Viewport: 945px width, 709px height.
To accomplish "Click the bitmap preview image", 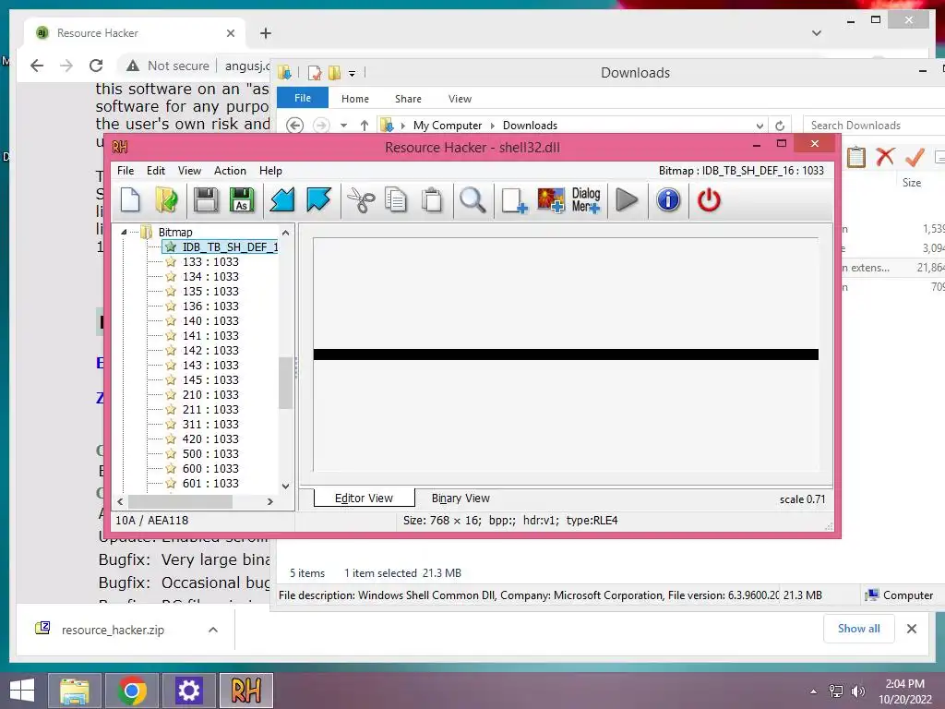I will click(566, 354).
